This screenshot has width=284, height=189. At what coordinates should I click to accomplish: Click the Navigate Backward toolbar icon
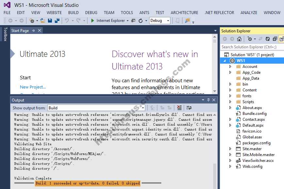pyautogui.click(x=10, y=21)
